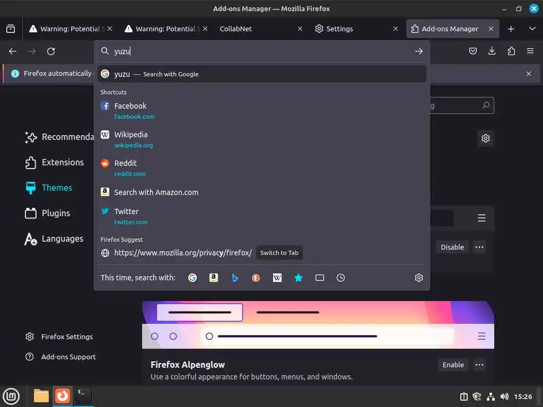Screen dimensions: 543x407
Task: Click Switch to Tab button
Action: click(279, 253)
